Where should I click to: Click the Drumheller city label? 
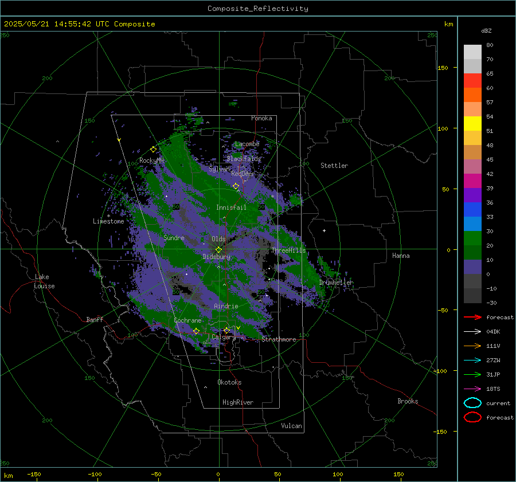click(337, 283)
